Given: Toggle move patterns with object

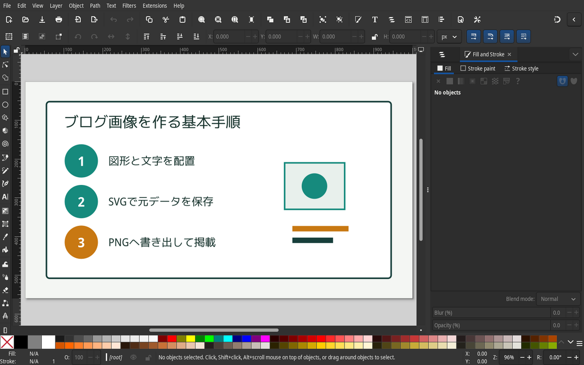Looking at the screenshot, I should click(x=524, y=36).
